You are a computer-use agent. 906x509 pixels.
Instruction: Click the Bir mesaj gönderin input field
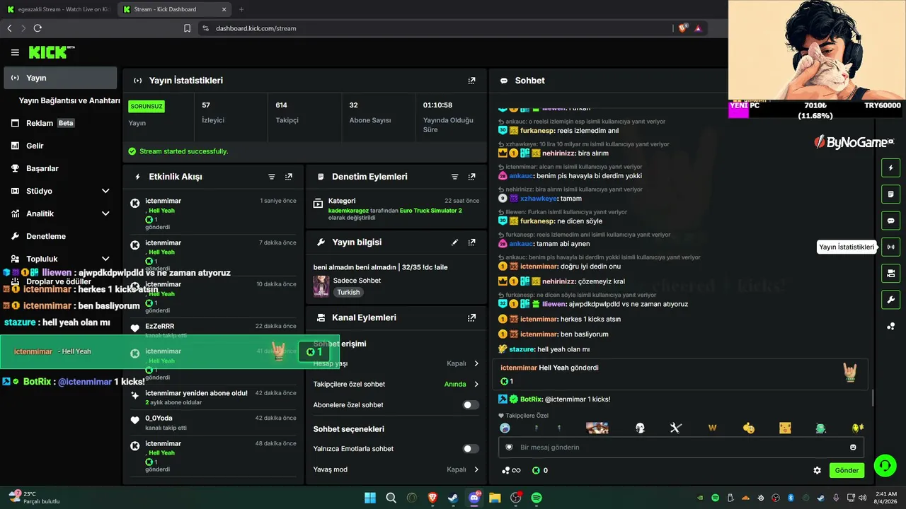point(679,447)
